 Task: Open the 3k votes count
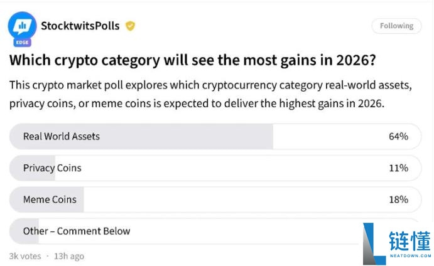(x=25, y=257)
